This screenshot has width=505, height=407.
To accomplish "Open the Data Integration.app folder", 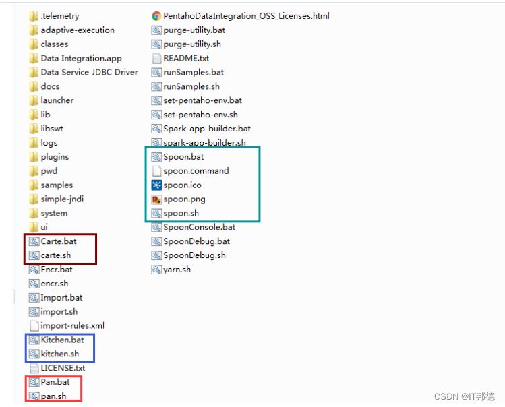I will click(x=81, y=59).
